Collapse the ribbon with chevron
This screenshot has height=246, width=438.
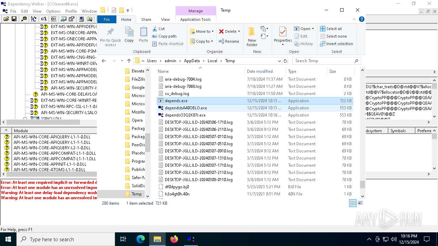click(354, 19)
